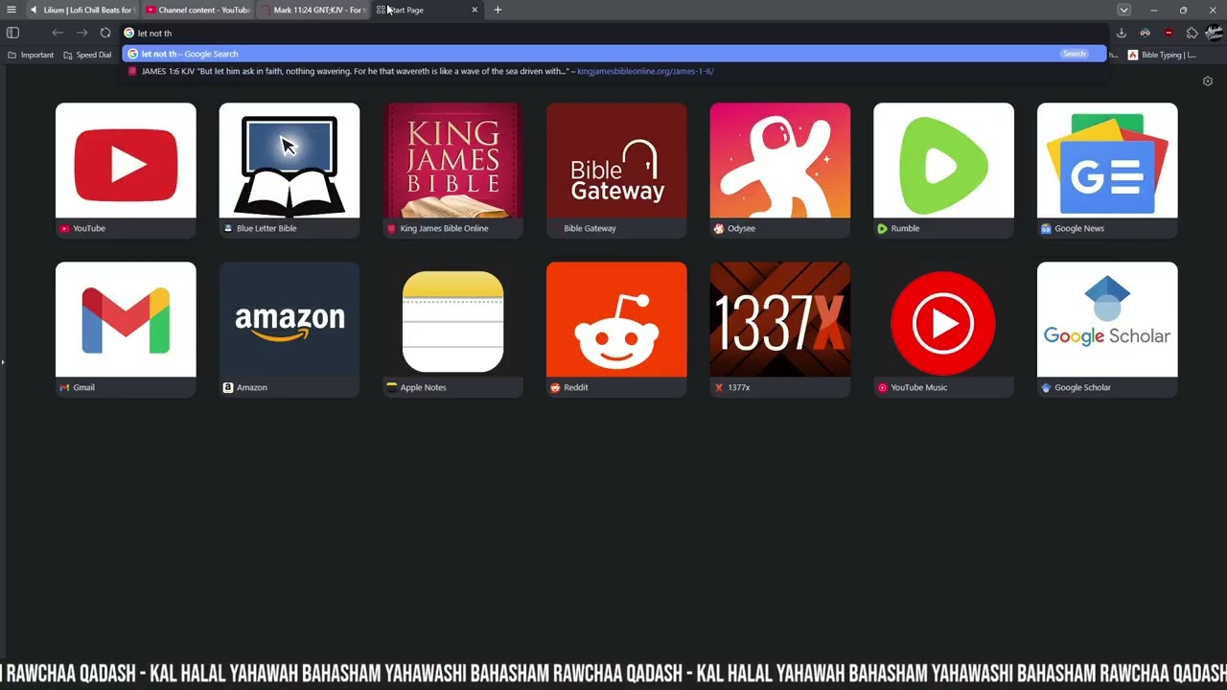This screenshot has height=690, width=1227.
Task: Reload the page with the refresh icon
Action: (105, 33)
